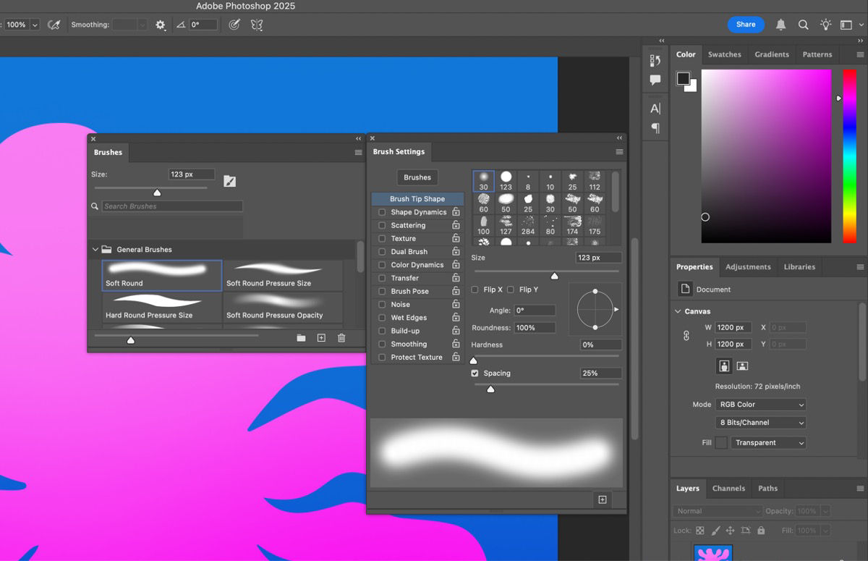868x561 pixels.
Task: Switch to the Swatches tab
Action: tap(724, 54)
